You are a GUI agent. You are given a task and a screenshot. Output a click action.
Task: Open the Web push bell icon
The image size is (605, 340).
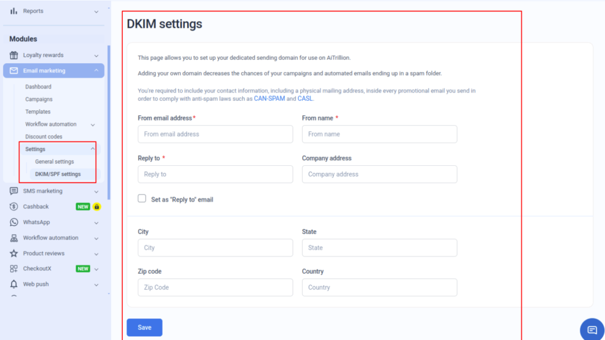click(x=12, y=284)
